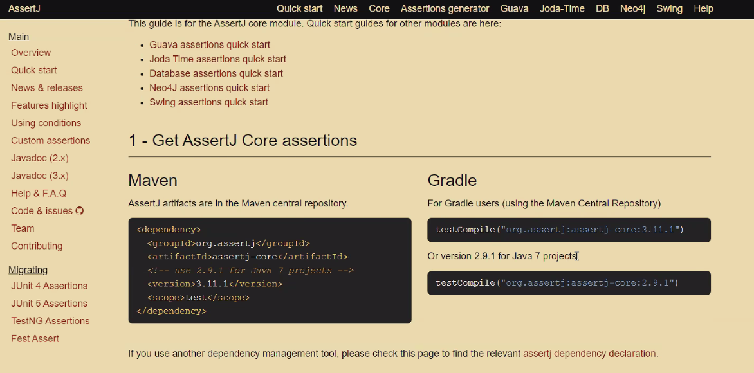
Task: Click the scope test line
Action: tap(199, 298)
